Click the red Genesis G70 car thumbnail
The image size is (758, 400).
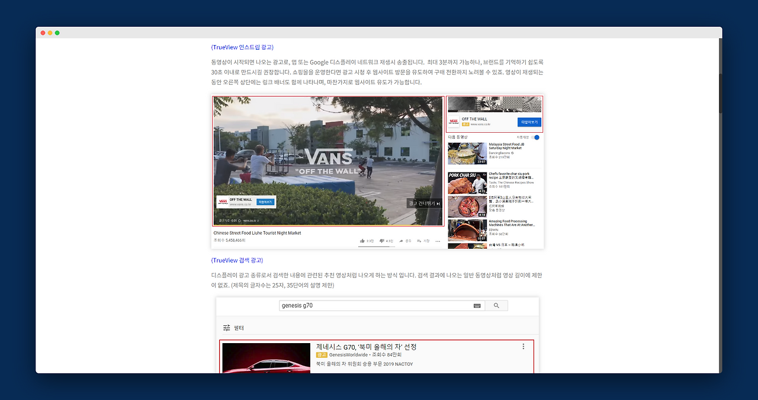[x=266, y=358]
